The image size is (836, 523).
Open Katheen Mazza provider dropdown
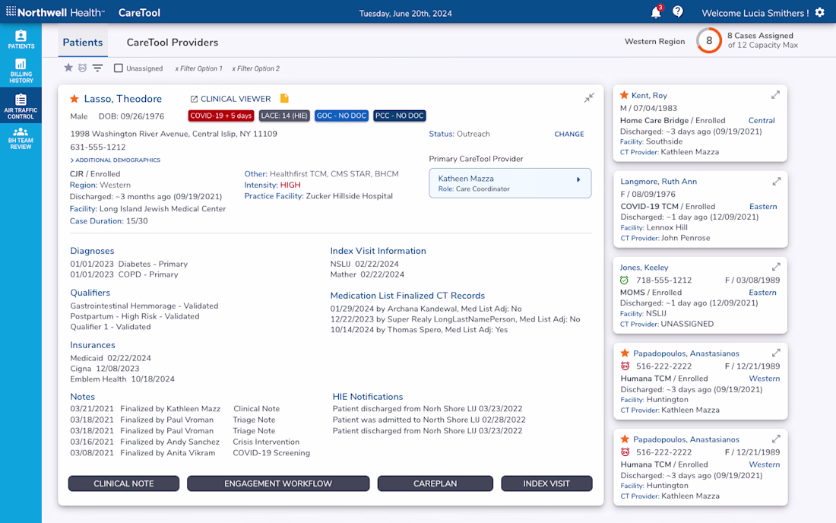510,183
